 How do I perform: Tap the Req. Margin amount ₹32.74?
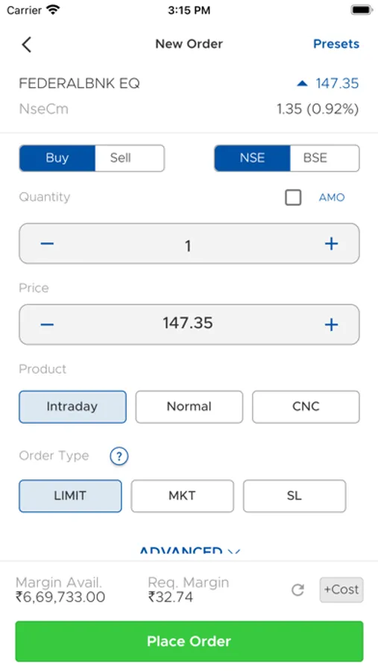171,597
